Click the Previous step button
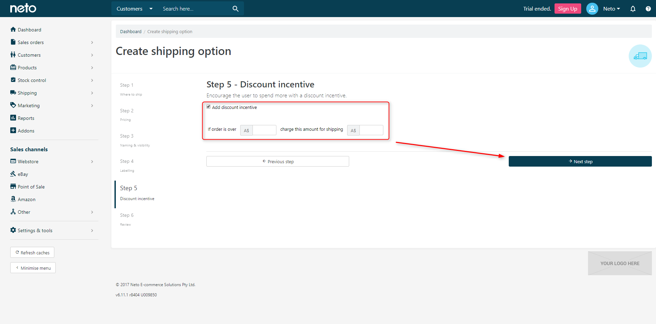 (x=278, y=161)
